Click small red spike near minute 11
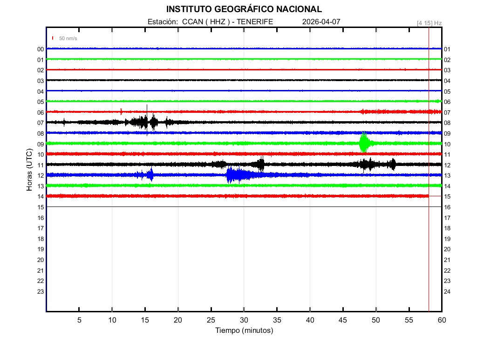The width and height of the screenshot is (477, 358). click(121, 111)
